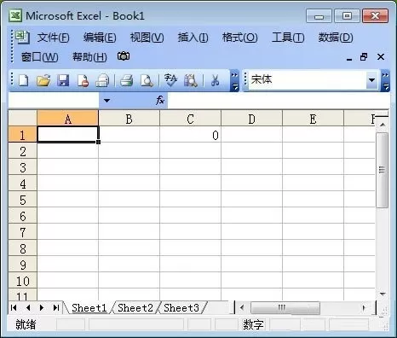The height and width of the screenshot is (338, 397).
Task: Open the 窗口(W) menu
Action: (x=40, y=57)
